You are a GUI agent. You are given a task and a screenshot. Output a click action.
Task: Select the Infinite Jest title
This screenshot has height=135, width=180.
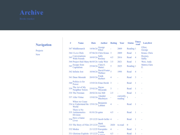[78, 72]
